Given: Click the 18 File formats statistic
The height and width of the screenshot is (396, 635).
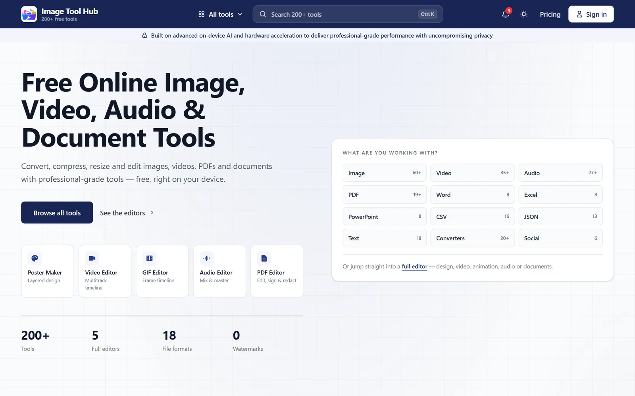Looking at the screenshot, I should tap(177, 341).
